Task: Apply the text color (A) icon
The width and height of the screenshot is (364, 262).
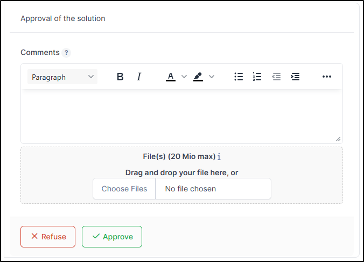Action: [171, 77]
